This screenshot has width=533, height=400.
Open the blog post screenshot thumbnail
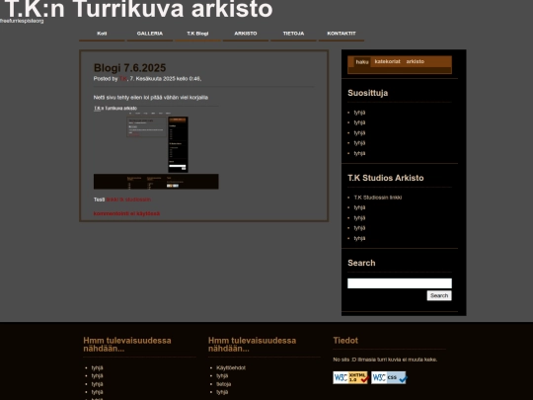[156, 147]
